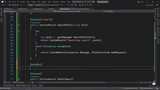
Task: Open the Web Publish Activity tab
Action: click(9, 85)
